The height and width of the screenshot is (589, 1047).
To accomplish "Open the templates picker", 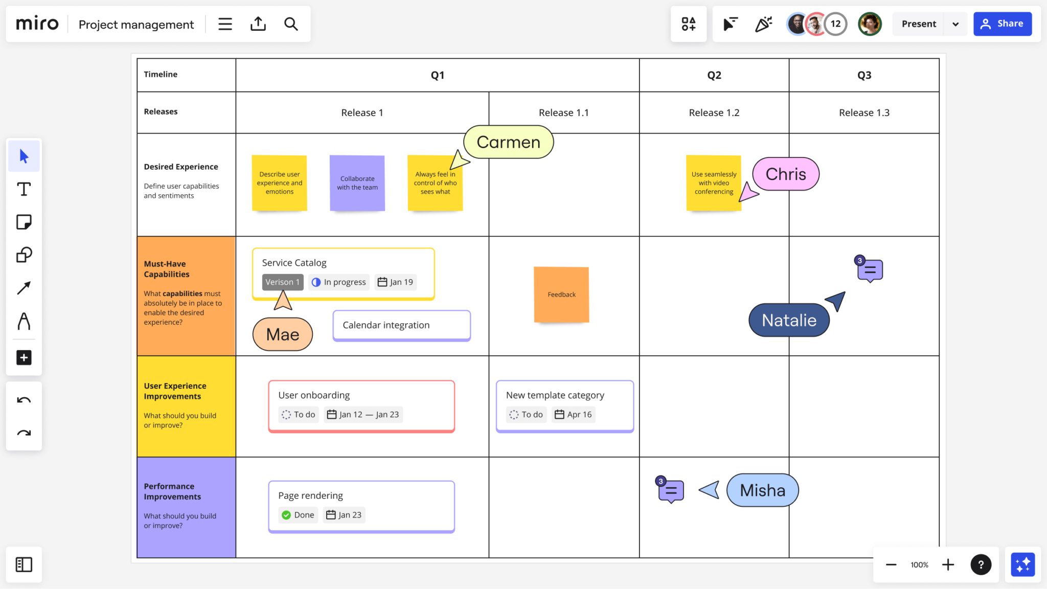I will coord(689,24).
